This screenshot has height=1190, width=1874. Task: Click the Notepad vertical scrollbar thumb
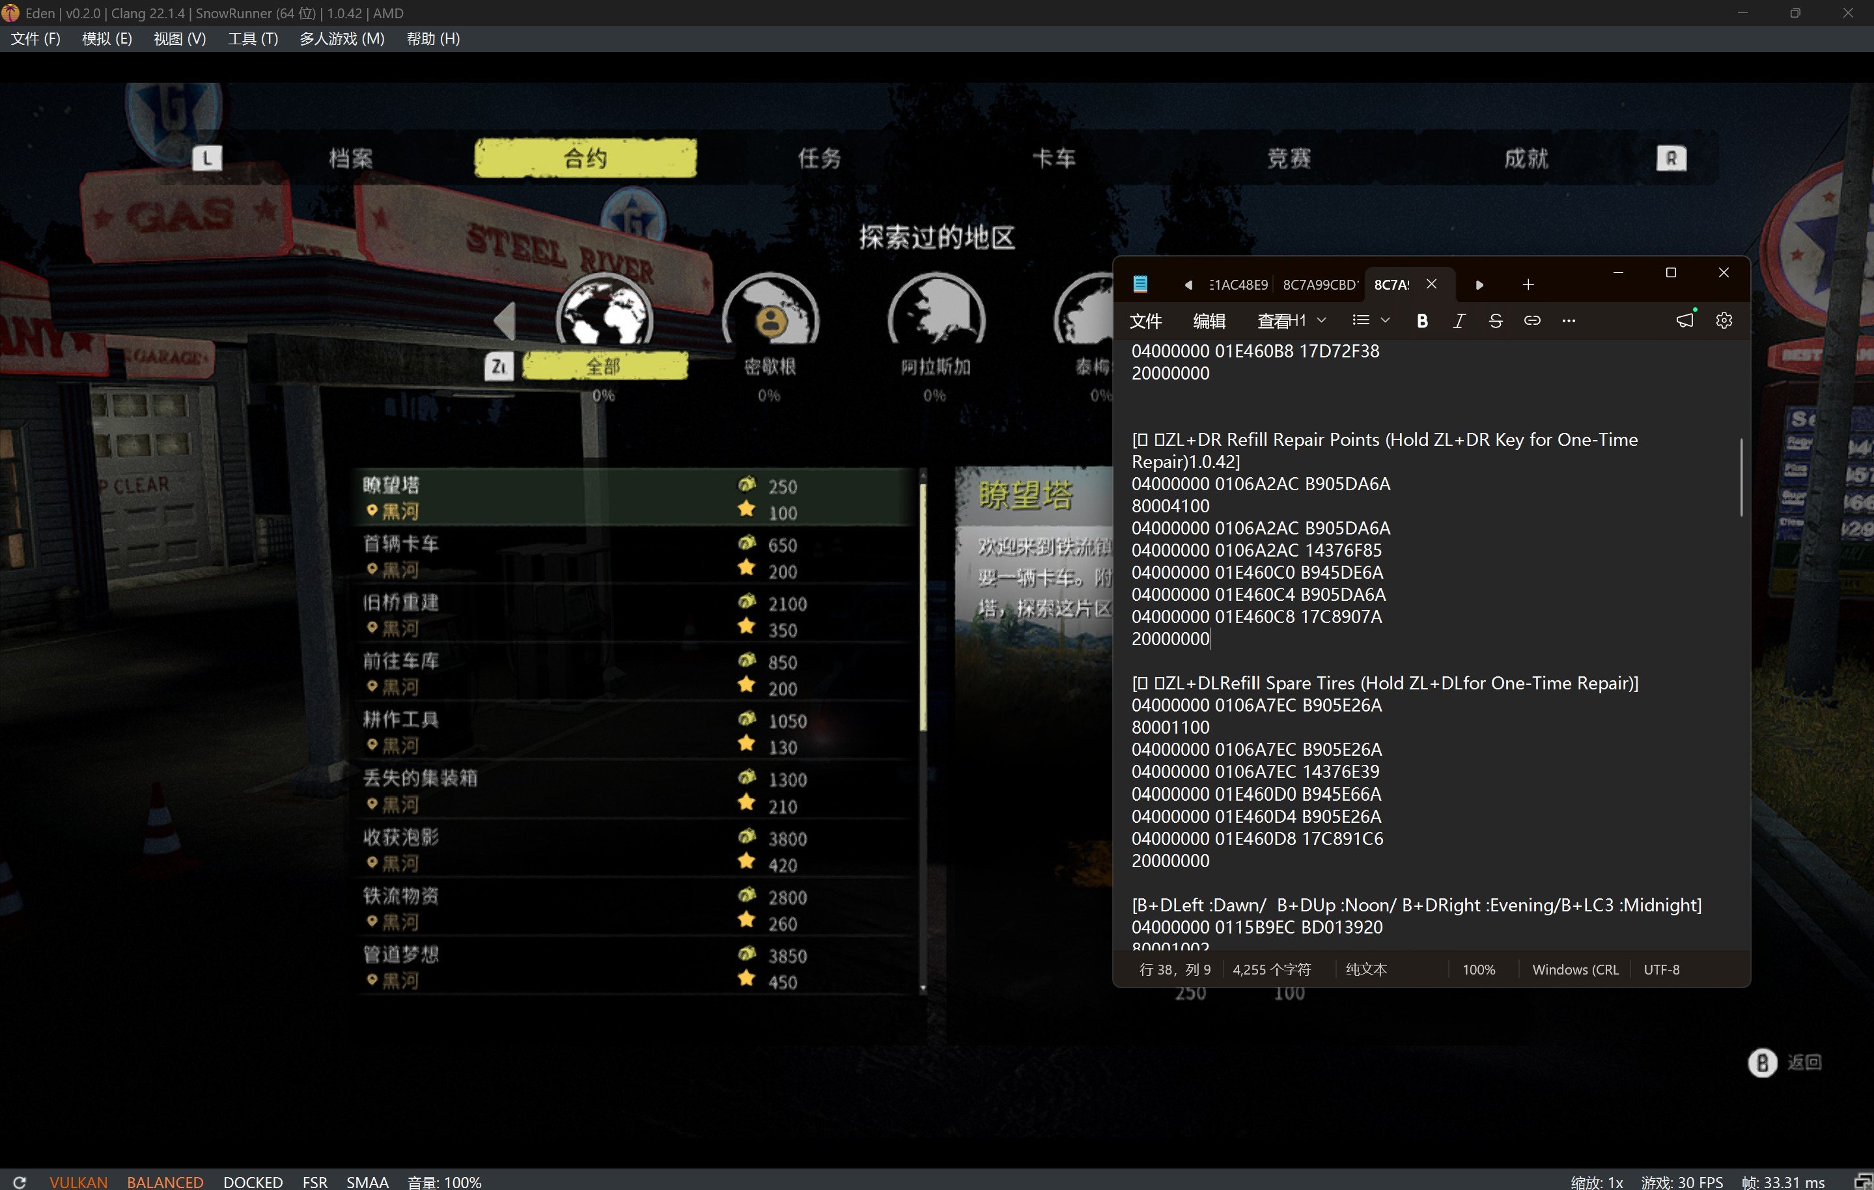pos(1741,477)
